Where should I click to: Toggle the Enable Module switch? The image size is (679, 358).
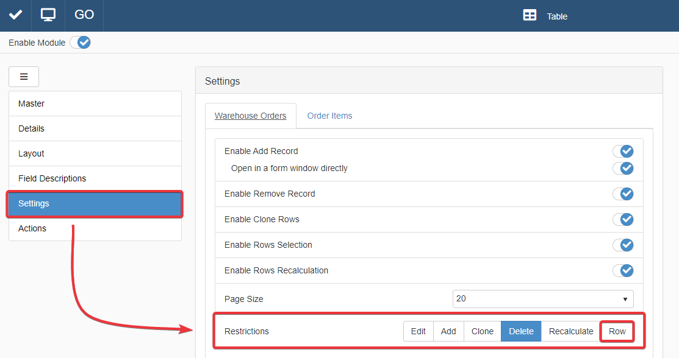[x=80, y=43]
